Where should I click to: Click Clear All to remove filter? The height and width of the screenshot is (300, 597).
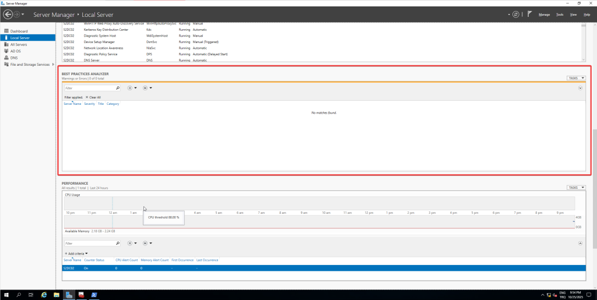[93, 97]
